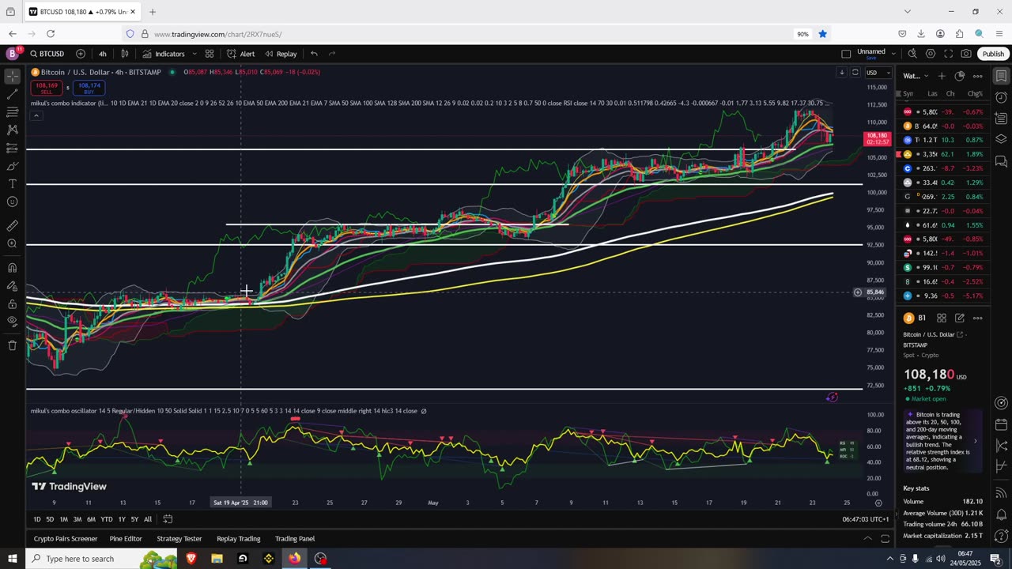Open the watchlist more options menu

coord(978,76)
